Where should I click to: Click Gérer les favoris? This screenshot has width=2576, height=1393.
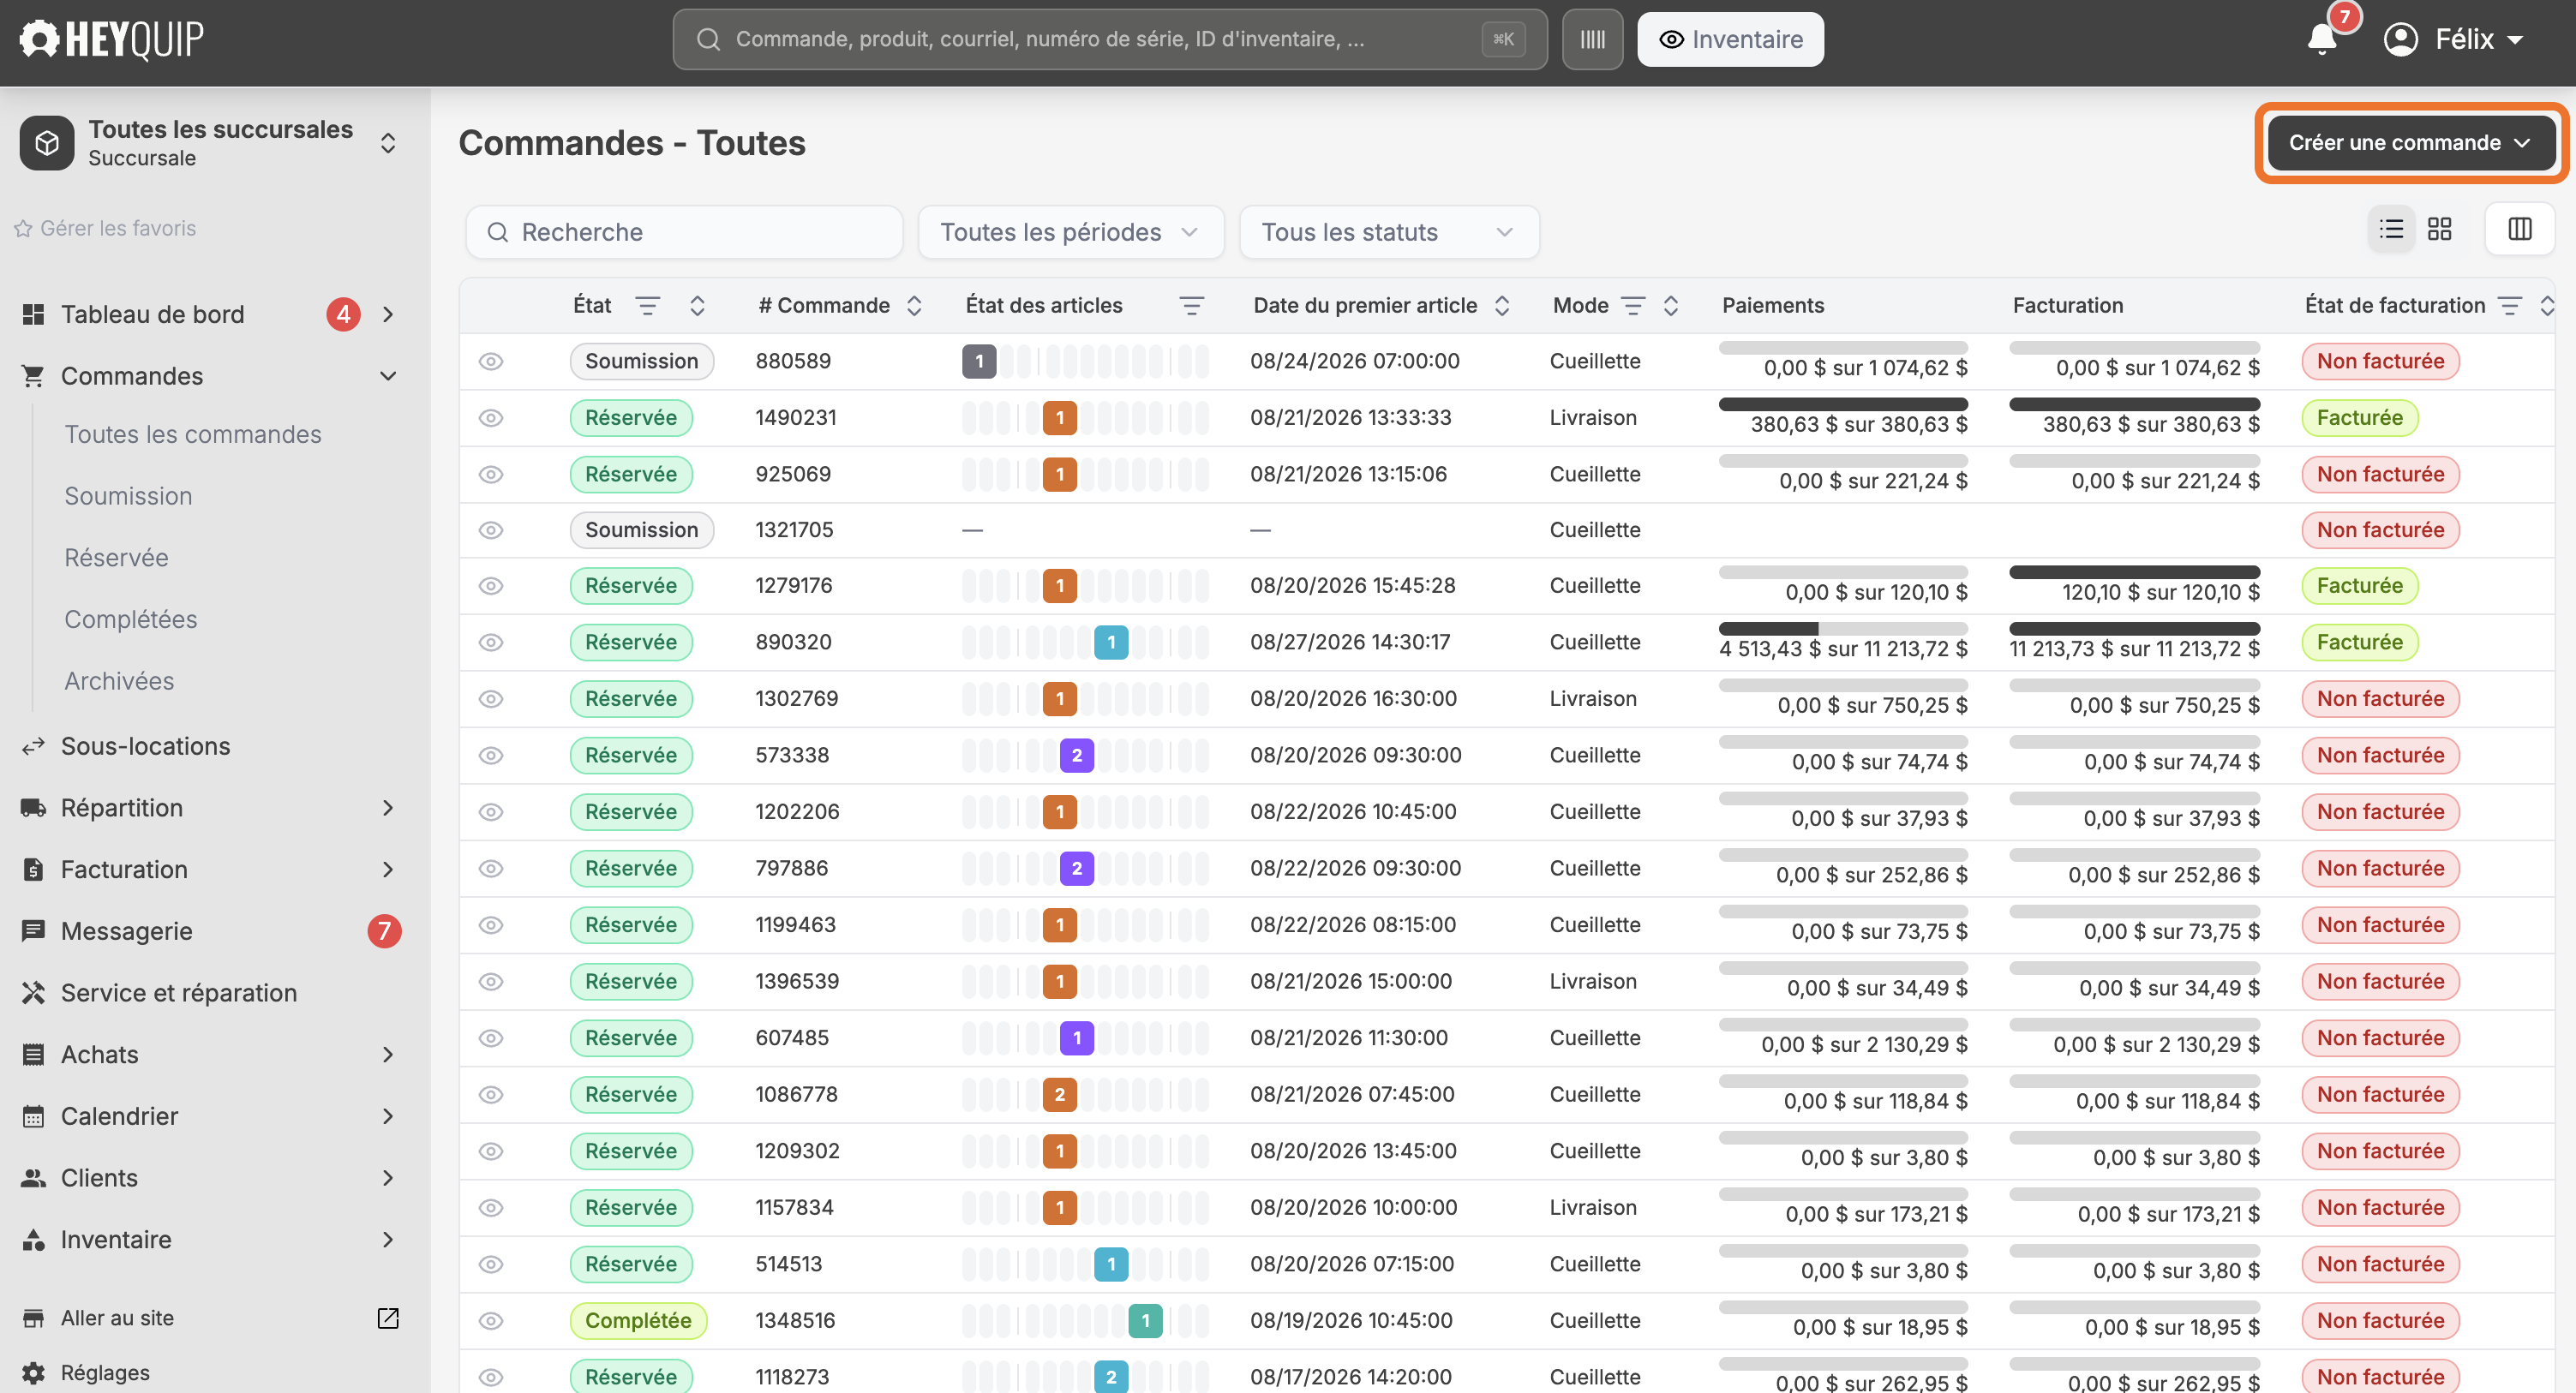(x=105, y=228)
